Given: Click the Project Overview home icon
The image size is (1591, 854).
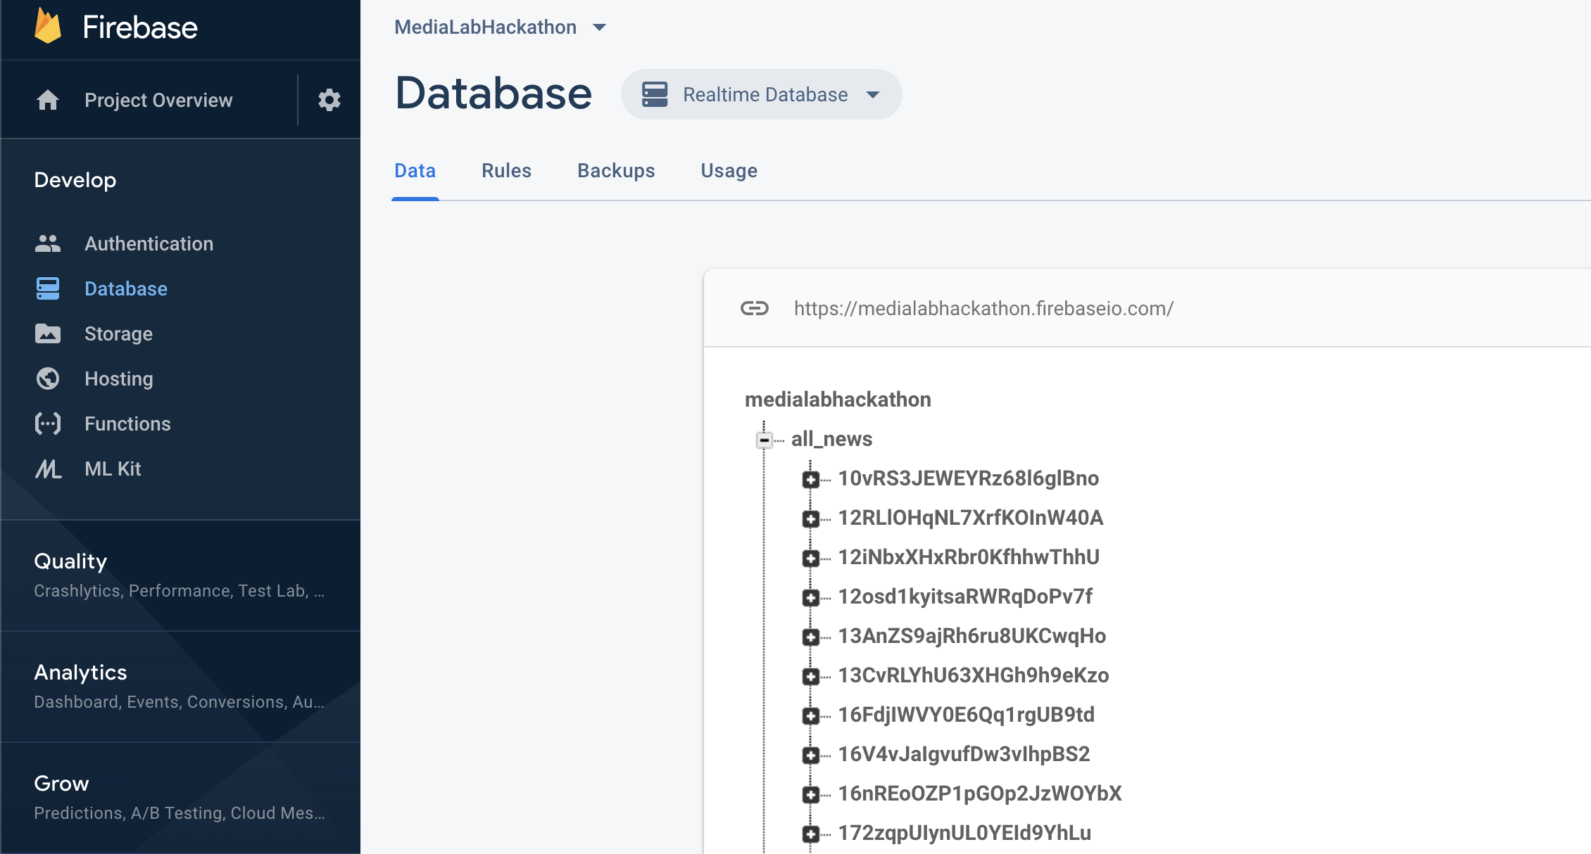Looking at the screenshot, I should pos(48,100).
